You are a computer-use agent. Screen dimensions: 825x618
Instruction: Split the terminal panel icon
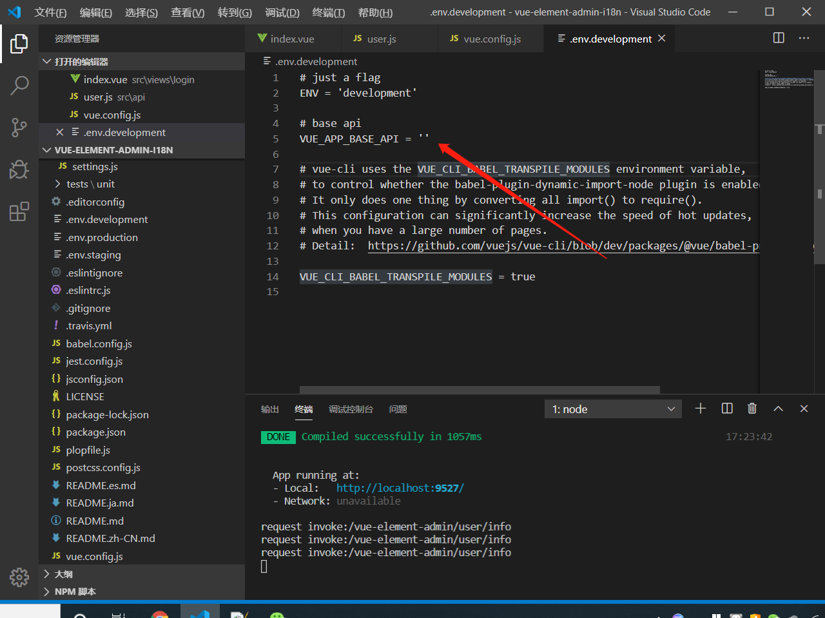click(726, 408)
